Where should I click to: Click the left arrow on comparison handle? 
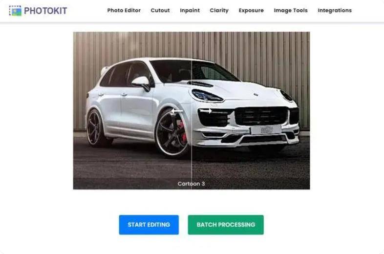pos(177,111)
